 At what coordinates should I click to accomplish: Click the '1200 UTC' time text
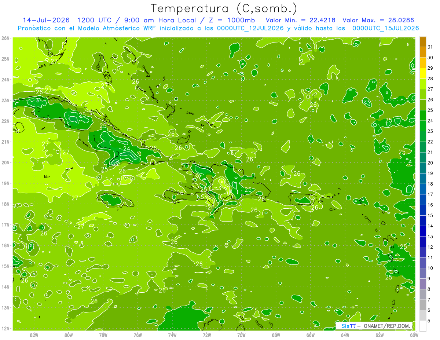(x=95, y=20)
